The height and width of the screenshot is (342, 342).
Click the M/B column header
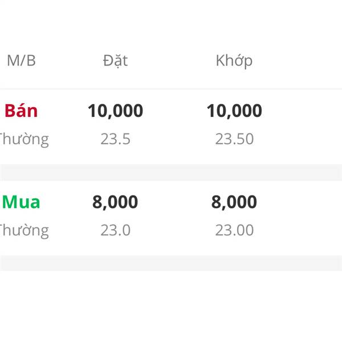(21, 60)
